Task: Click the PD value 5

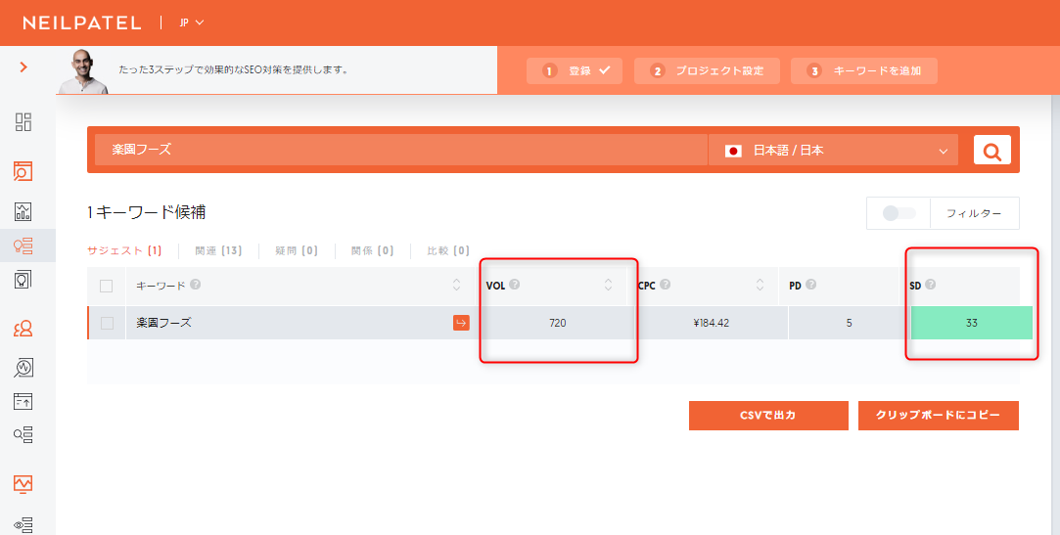Action: pyautogui.click(x=850, y=323)
